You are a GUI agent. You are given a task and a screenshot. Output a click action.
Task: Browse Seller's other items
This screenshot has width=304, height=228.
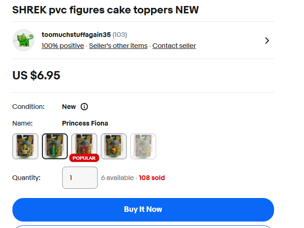point(118,46)
